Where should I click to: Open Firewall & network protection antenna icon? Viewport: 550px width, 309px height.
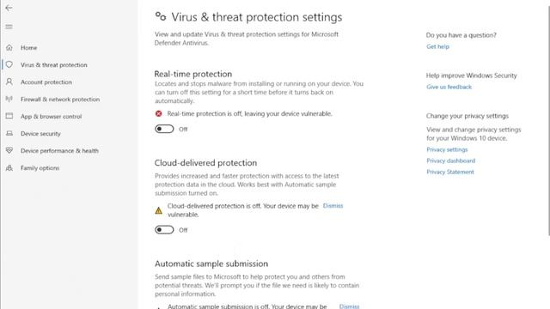click(x=9, y=99)
